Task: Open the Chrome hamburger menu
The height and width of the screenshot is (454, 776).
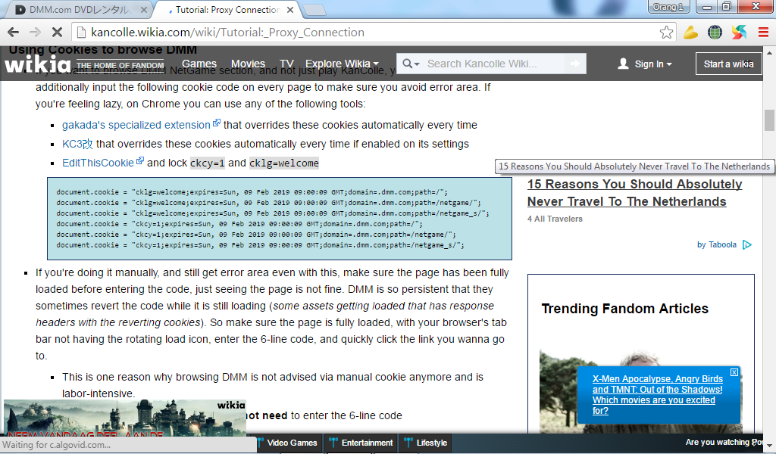Action: click(763, 33)
